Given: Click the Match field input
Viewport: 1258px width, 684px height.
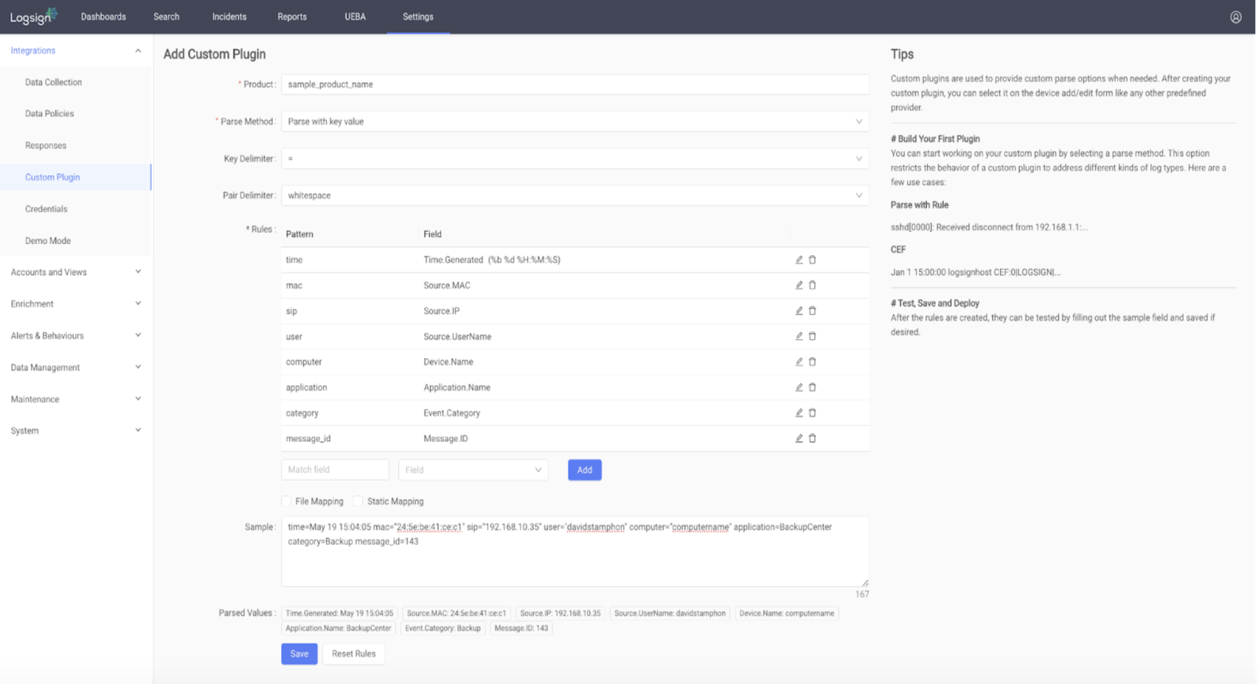Looking at the screenshot, I should (x=335, y=470).
